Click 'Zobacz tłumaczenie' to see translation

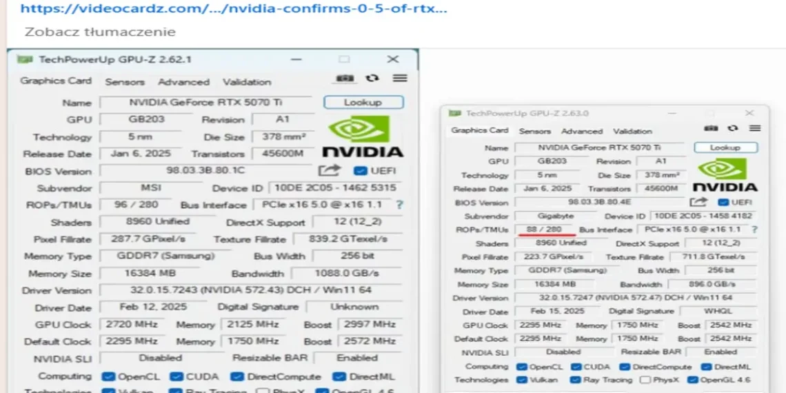[100, 32]
